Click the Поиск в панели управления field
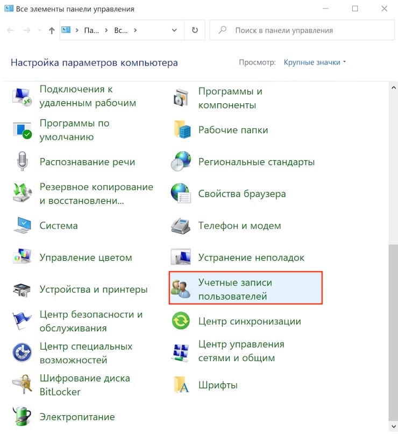This screenshot has width=398, height=434. click(x=302, y=30)
